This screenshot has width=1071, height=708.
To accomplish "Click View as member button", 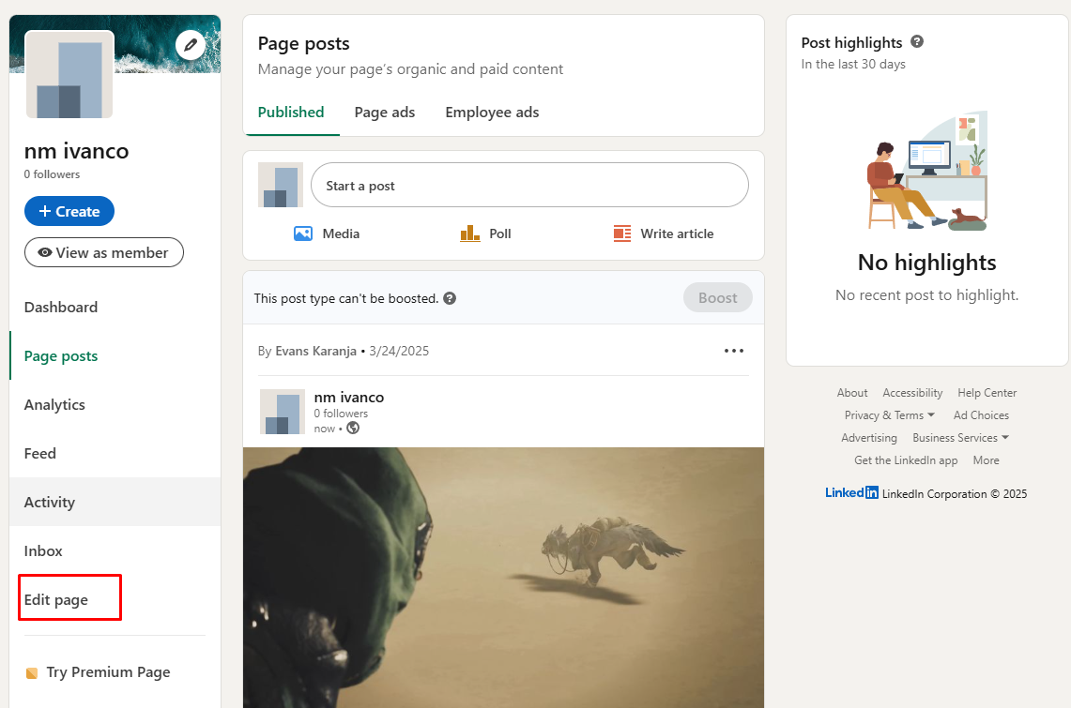I will tap(104, 252).
